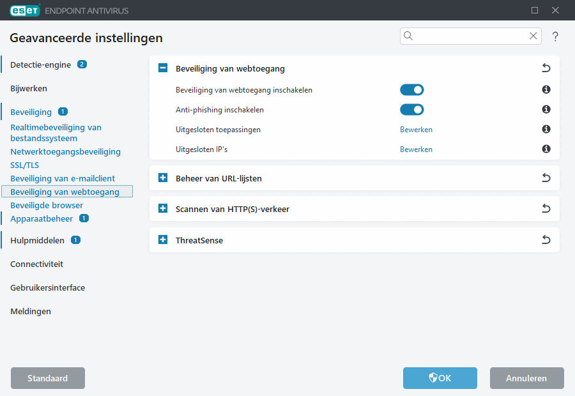Click inside the search input field
Screen dimensions: 575x396
pos(470,36)
